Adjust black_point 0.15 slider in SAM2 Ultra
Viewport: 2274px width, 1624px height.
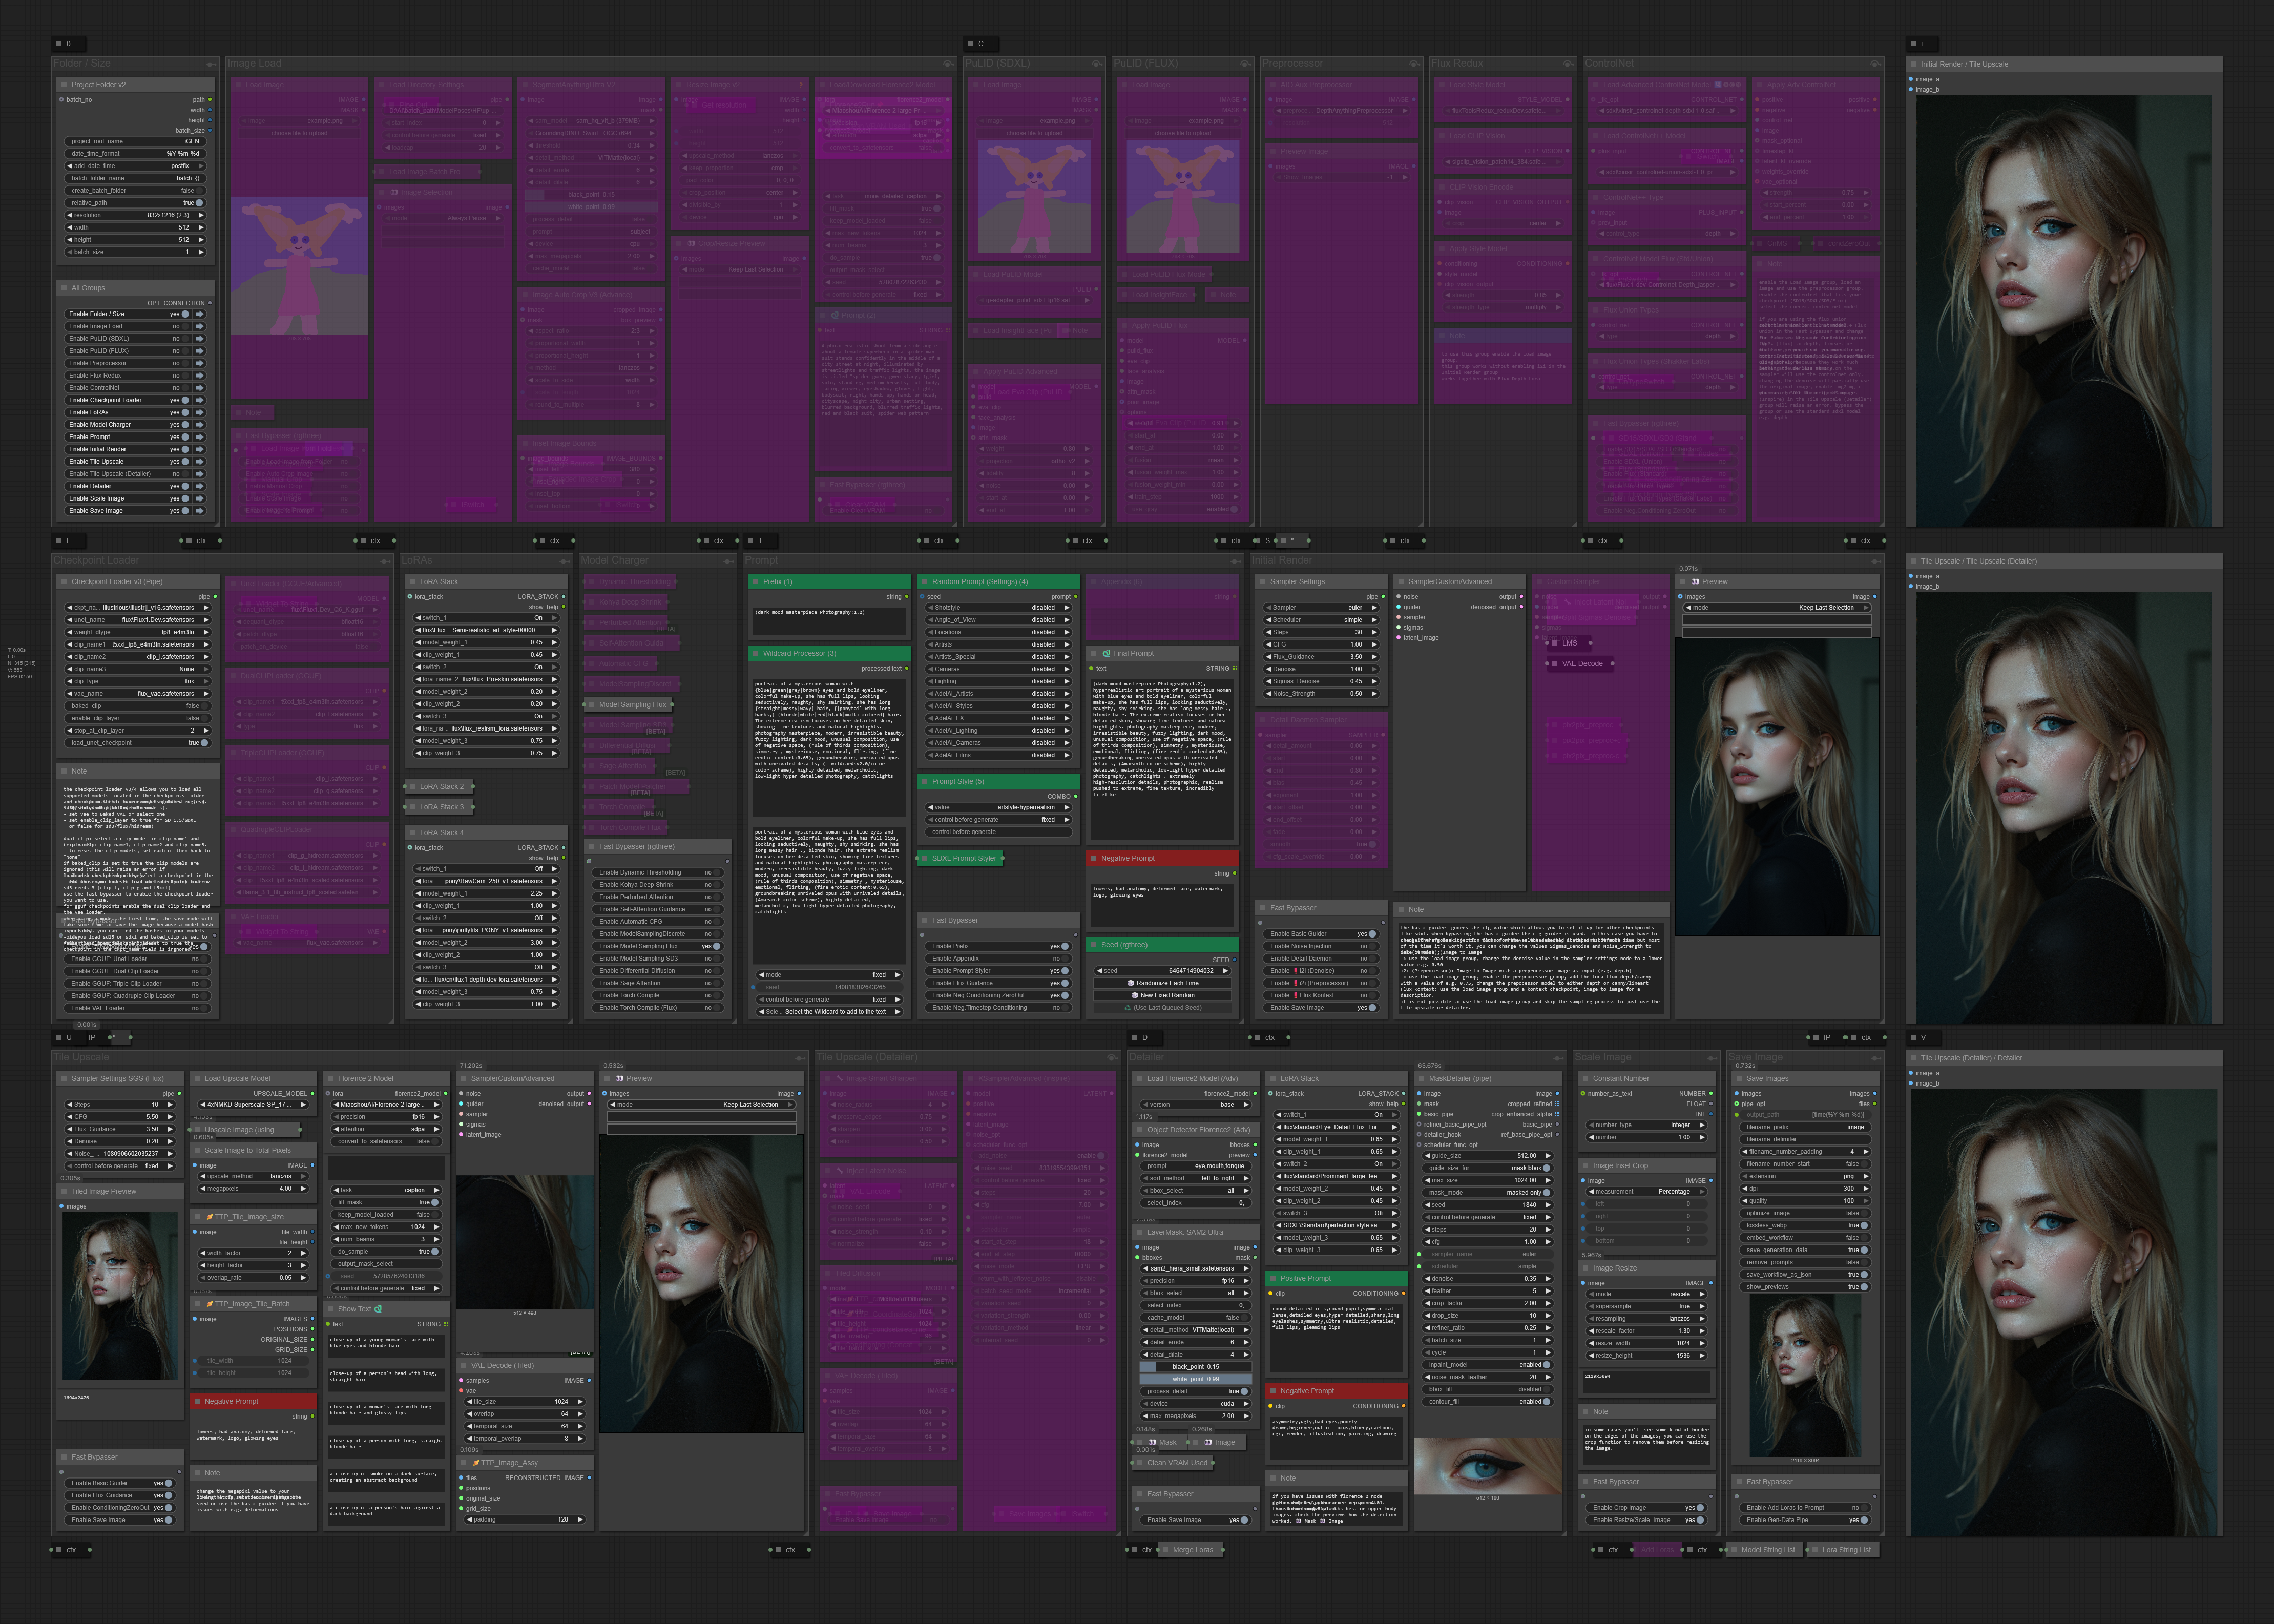coord(1195,1367)
